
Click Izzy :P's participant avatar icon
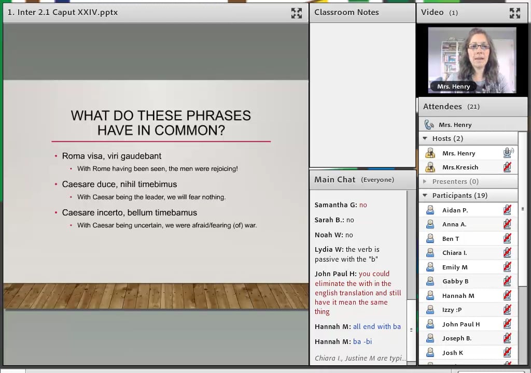pos(430,309)
